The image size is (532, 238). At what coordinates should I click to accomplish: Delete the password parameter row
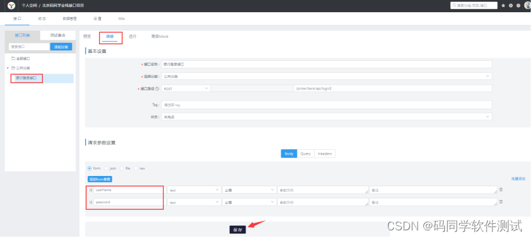501,202
